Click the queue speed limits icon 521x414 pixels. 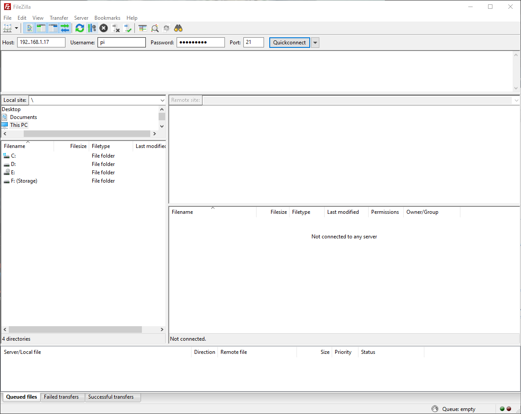[434, 409]
